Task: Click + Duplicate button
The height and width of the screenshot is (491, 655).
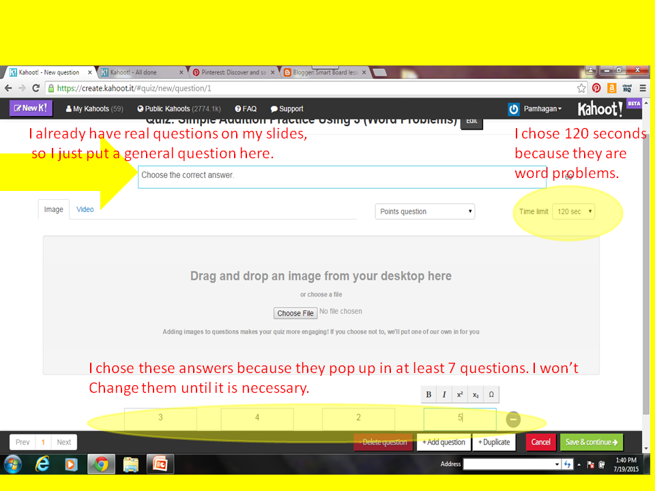Action: click(x=494, y=442)
